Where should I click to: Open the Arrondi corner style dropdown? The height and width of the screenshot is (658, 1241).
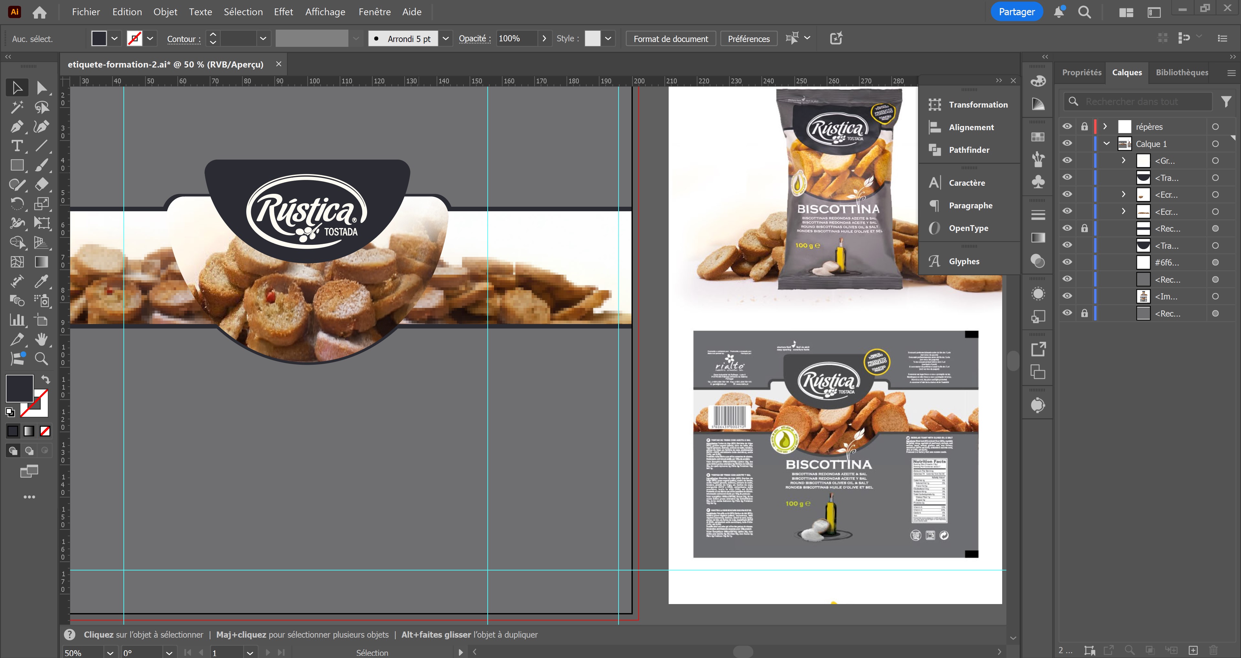[446, 38]
